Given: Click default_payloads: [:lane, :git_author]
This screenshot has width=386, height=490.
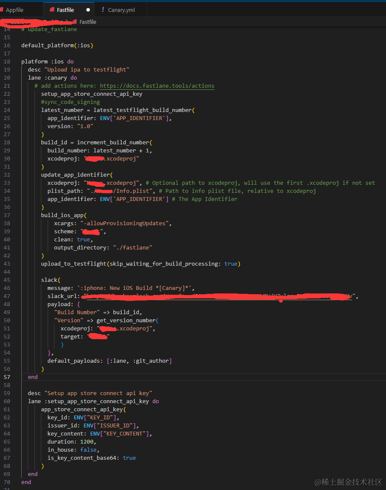Looking at the screenshot, I should [110, 361].
